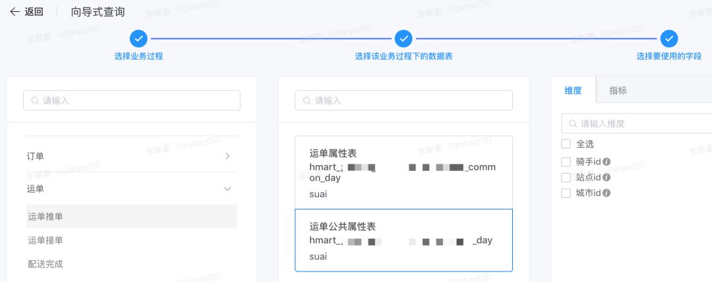Screen dimensions: 712x282
Task: Tick the 站点id checkbox
Action: pos(566,177)
